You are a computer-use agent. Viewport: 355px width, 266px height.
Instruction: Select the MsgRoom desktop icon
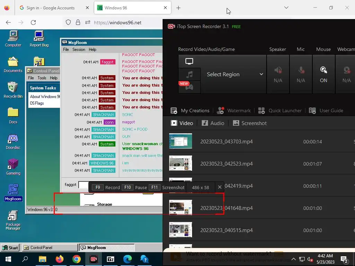click(x=13, y=193)
